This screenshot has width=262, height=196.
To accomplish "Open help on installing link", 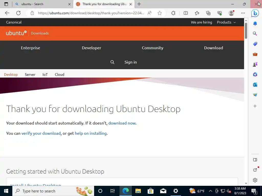I will click(x=91, y=133).
